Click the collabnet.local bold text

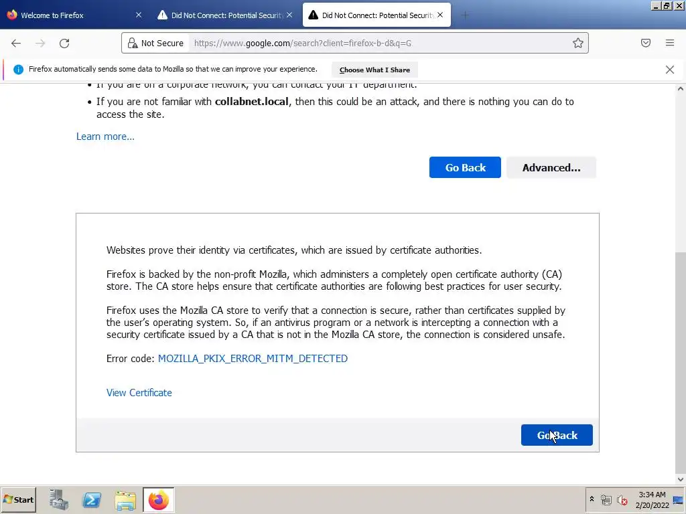(x=252, y=102)
